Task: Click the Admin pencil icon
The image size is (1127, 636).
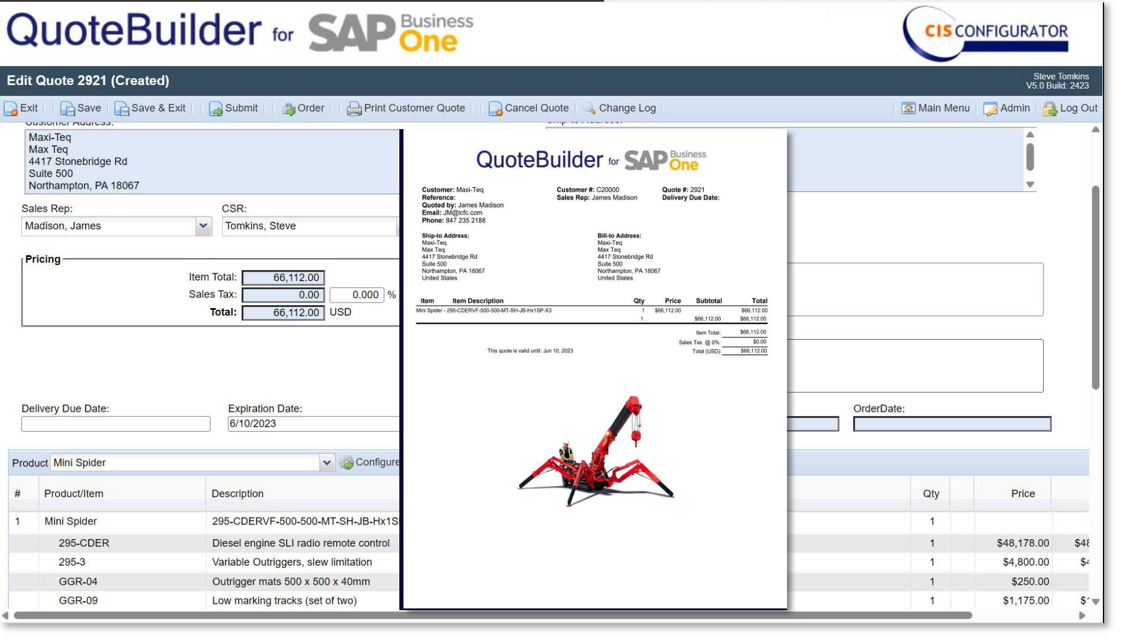Action: coord(990,109)
